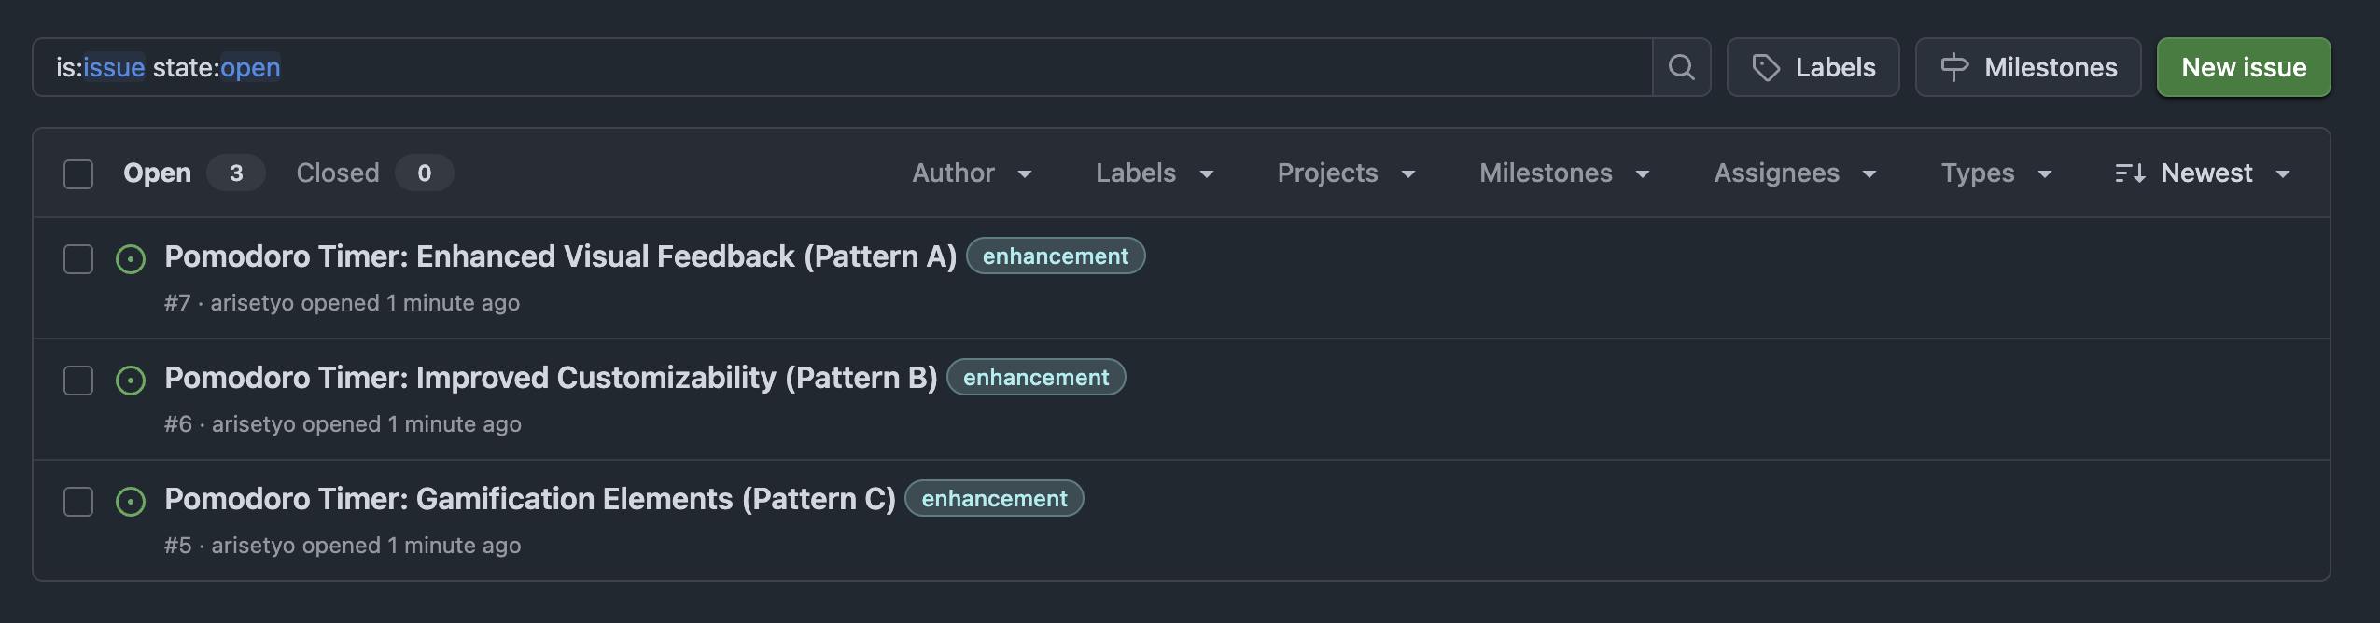Select the Enhanced Visual Feedback issue checkbox
The height and width of the screenshot is (623, 2380).
[x=78, y=259]
